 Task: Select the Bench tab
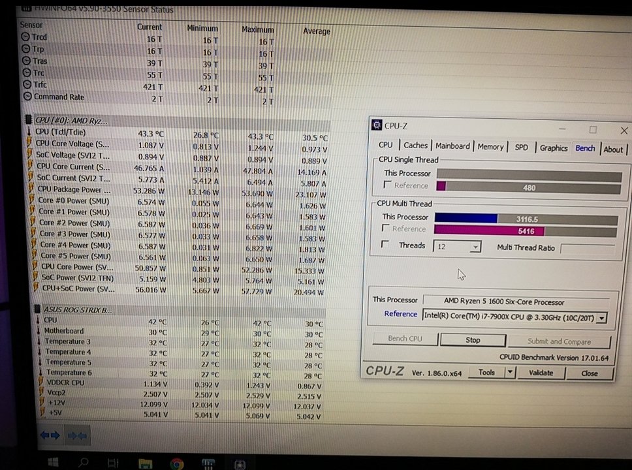585,148
